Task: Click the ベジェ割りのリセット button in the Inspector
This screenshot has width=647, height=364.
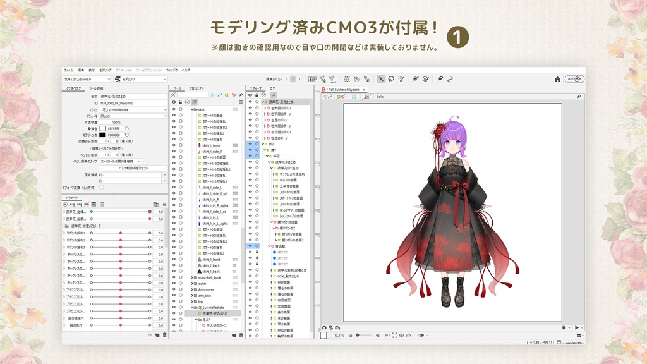Action: coord(133,167)
